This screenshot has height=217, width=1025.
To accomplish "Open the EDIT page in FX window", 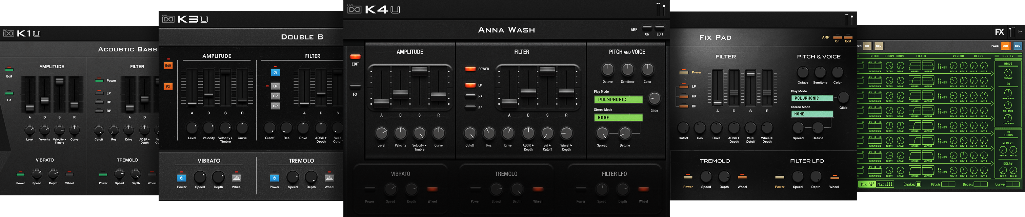I will (x=1005, y=46).
